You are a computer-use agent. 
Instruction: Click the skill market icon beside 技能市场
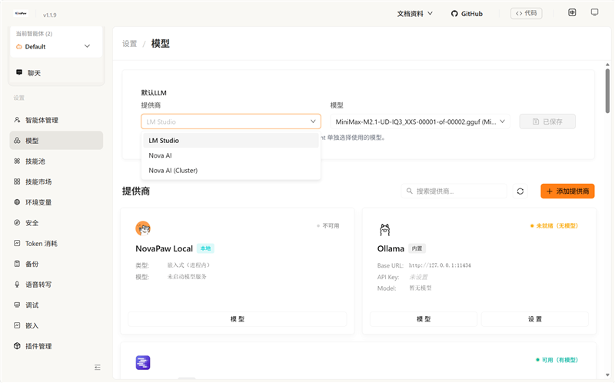pos(17,182)
